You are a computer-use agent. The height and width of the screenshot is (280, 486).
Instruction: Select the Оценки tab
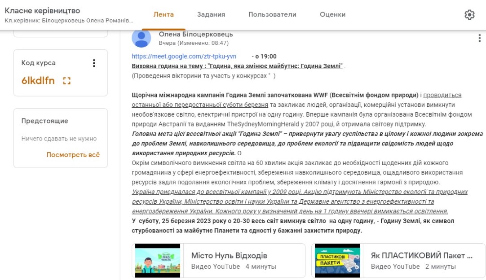coord(332,14)
